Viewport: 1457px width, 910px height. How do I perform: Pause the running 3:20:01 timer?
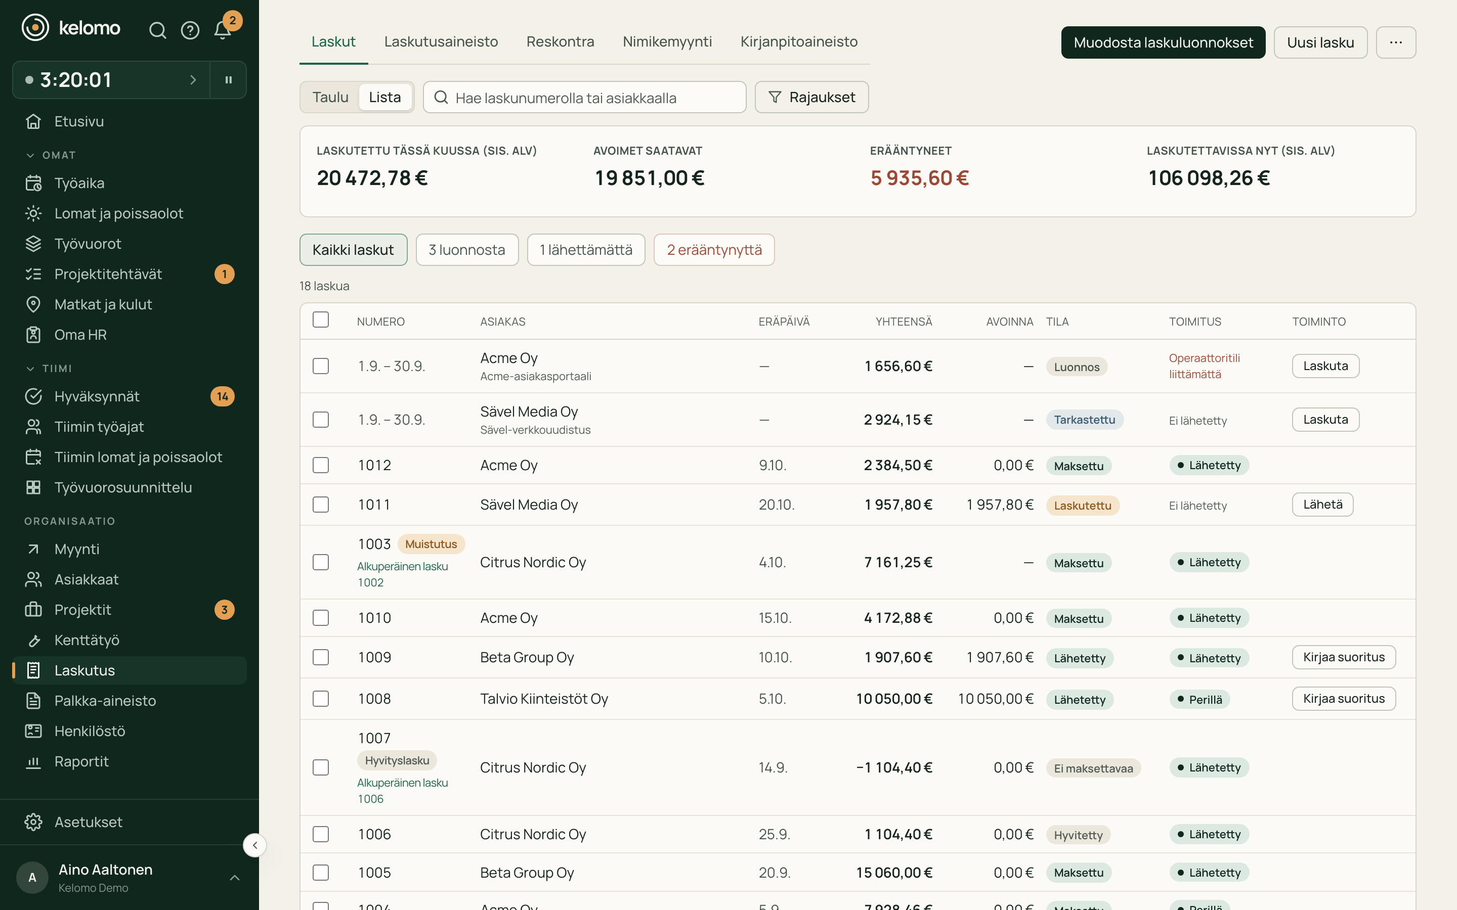[x=229, y=79]
